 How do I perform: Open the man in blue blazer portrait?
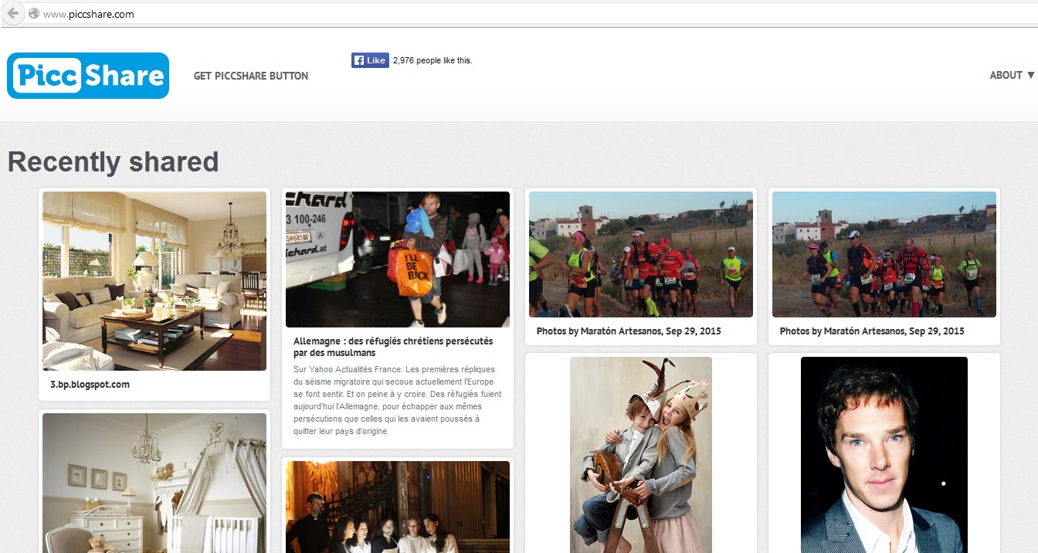pos(884,455)
